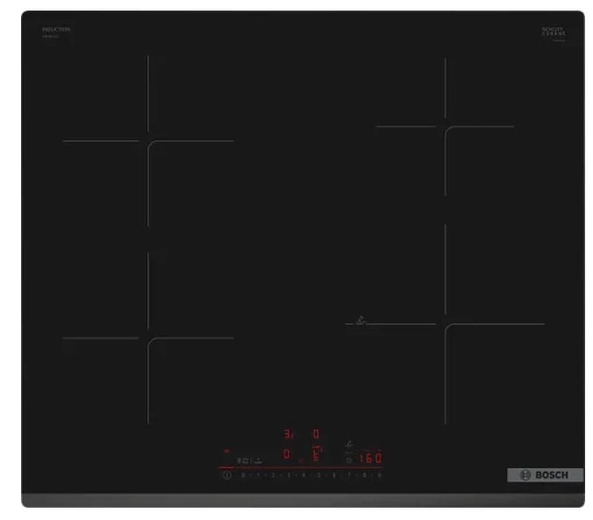The height and width of the screenshot is (520, 593).
Task: Set power level 5 on the slider scale
Action: click(x=318, y=475)
